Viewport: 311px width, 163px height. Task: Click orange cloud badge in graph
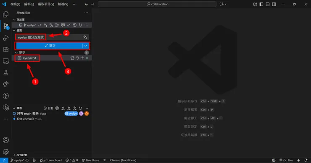pos(87,114)
